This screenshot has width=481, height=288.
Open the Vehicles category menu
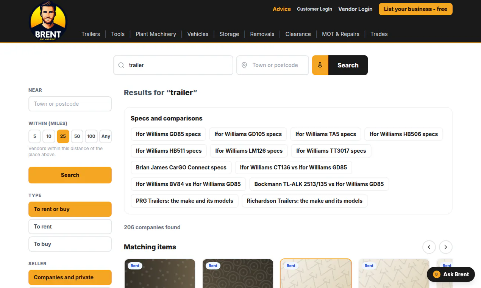click(x=198, y=34)
